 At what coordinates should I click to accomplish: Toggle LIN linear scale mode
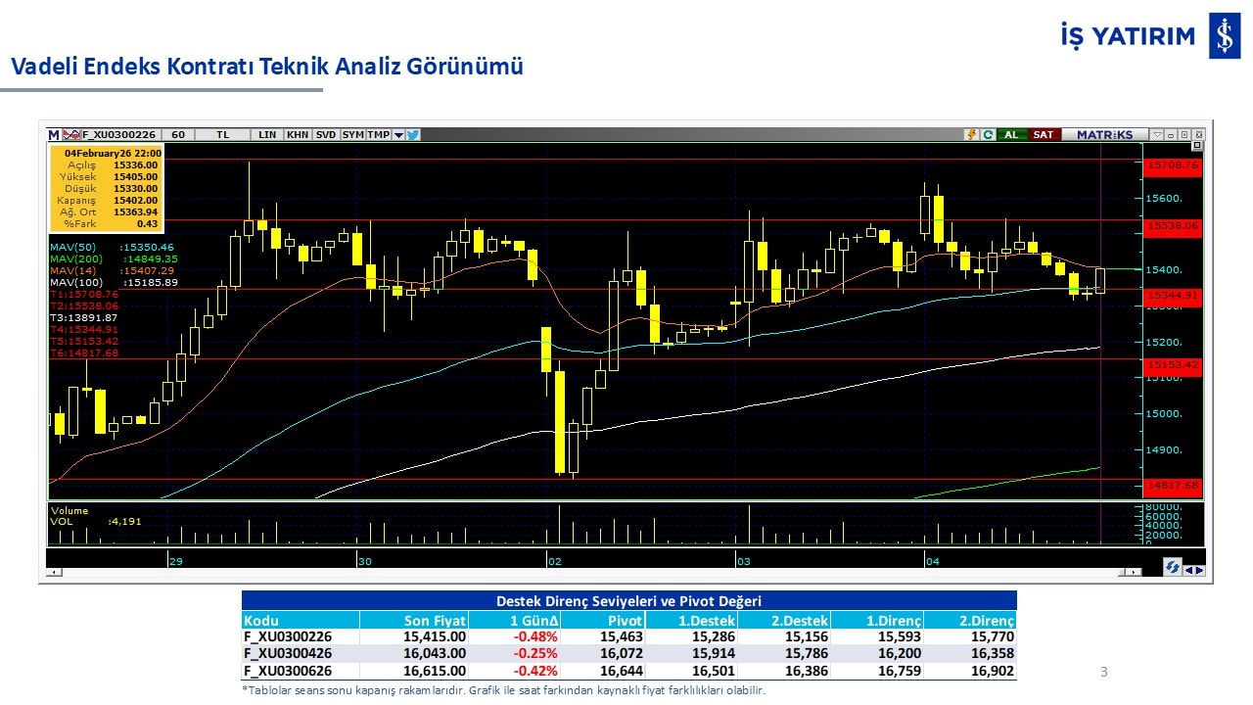(266, 134)
